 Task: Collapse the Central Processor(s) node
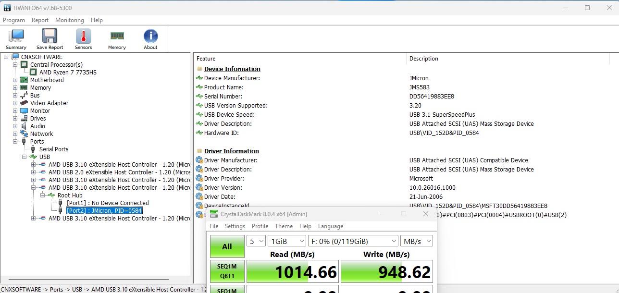15,65
